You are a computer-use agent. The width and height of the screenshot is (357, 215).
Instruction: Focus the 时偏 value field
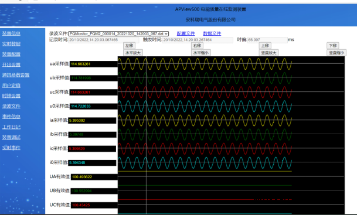click(x=267, y=40)
